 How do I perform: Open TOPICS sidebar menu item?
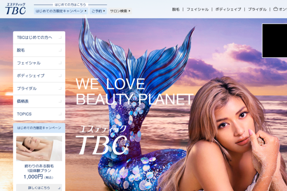[x=39, y=114]
